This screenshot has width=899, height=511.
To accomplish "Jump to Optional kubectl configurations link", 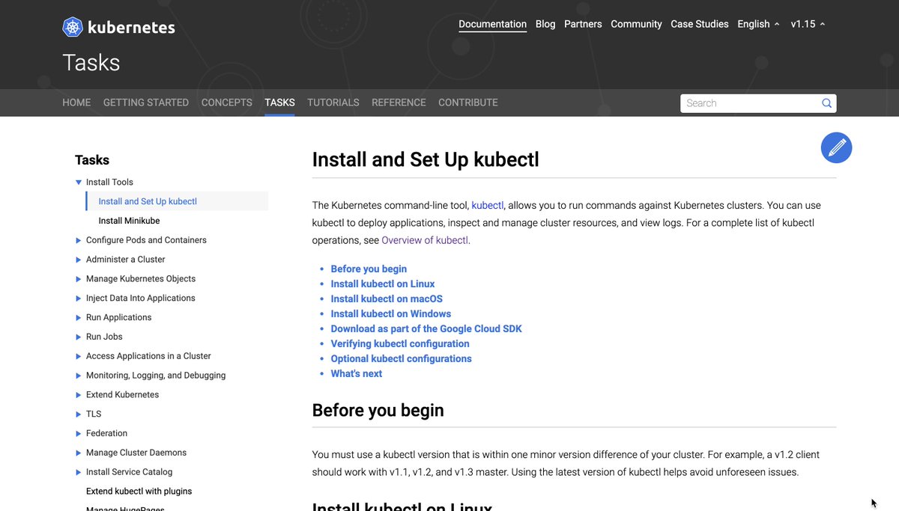I will pos(402,358).
